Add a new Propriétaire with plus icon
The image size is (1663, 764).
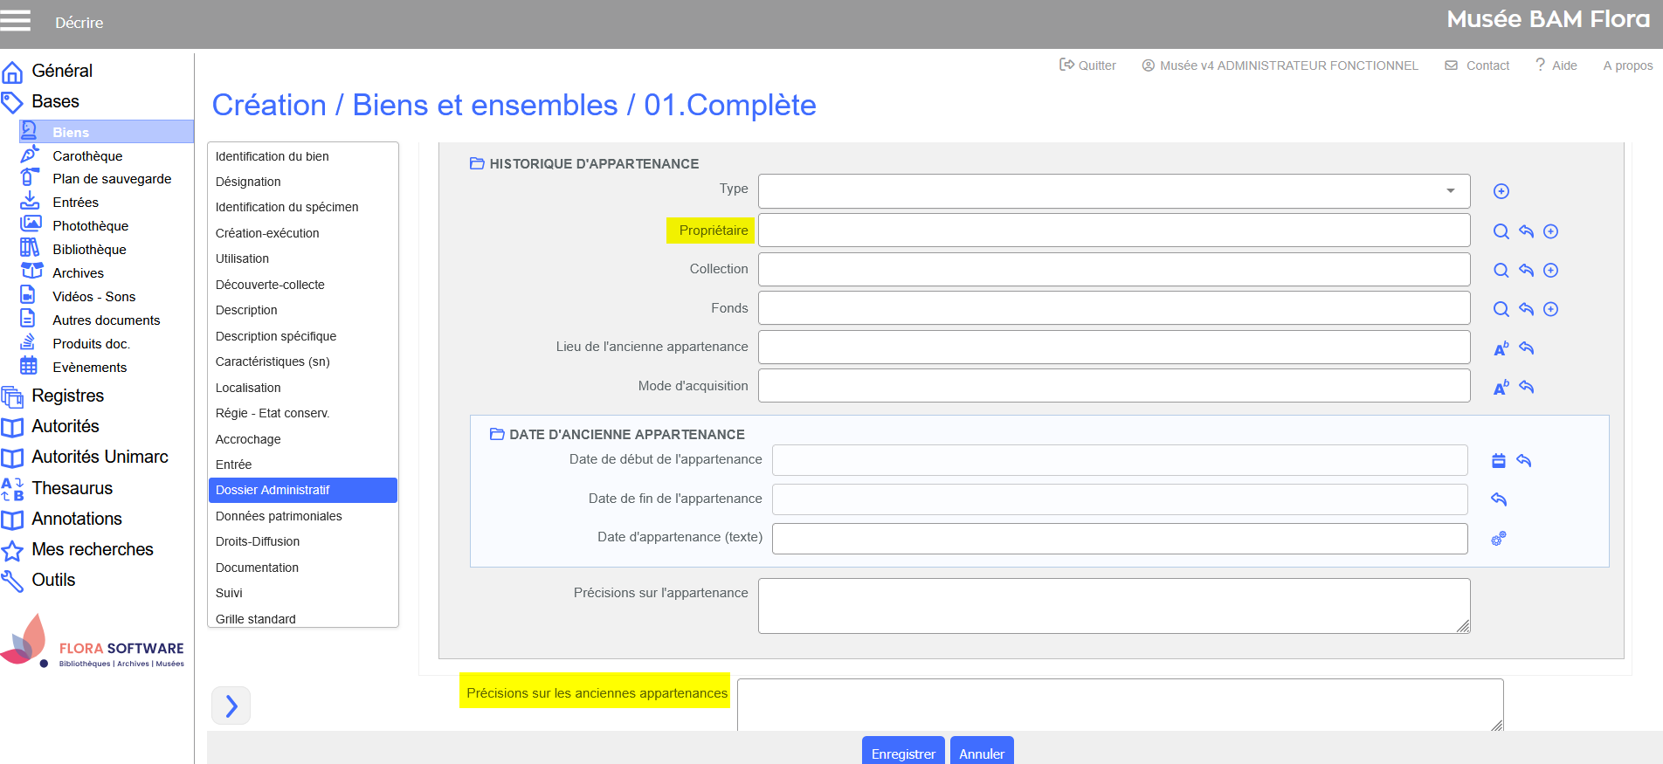point(1551,231)
